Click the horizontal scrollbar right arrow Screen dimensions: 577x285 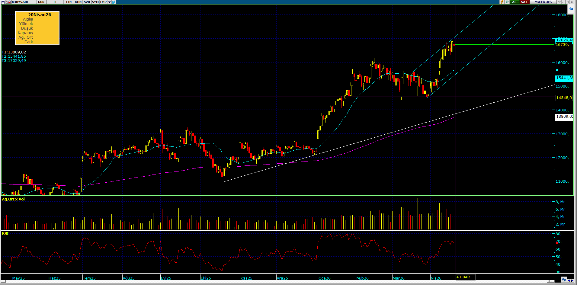(x=552, y=281)
